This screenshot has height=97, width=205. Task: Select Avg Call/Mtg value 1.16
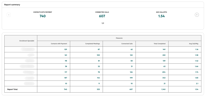197,50
